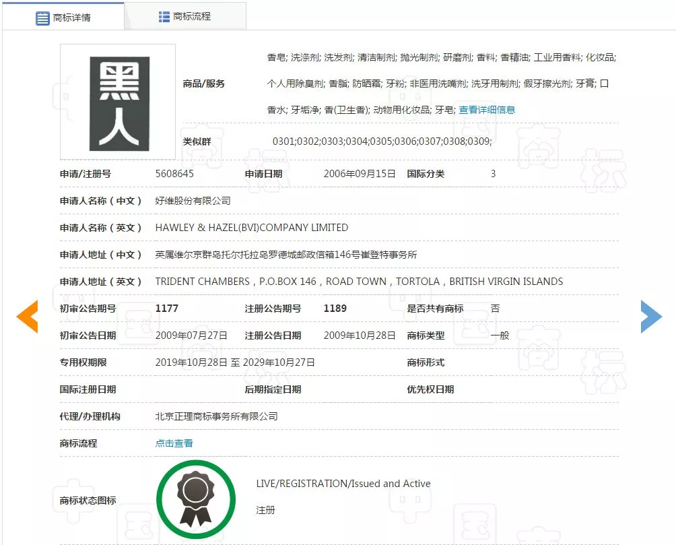Viewport: 676px width, 545px height.
Task: Click the 注册 status label
Action: click(x=265, y=510)
